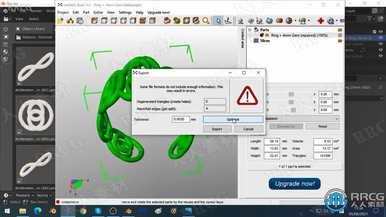Show hidden system tray icons chevron
Image resolution: width=386 pixels, height=217 pixels.
312,211
